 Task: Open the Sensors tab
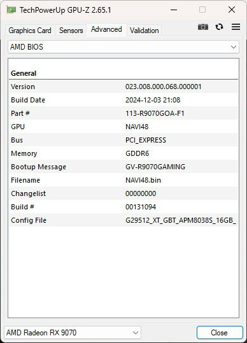tap(71, 31)
